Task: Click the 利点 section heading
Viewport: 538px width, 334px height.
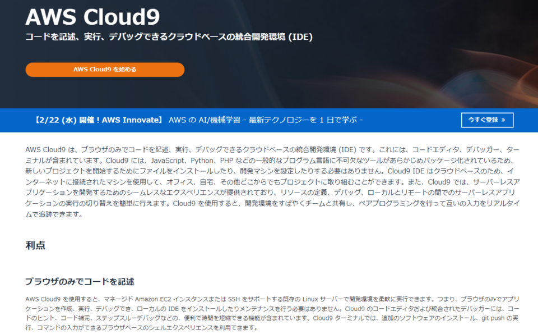Action: [x=35, y=245]
